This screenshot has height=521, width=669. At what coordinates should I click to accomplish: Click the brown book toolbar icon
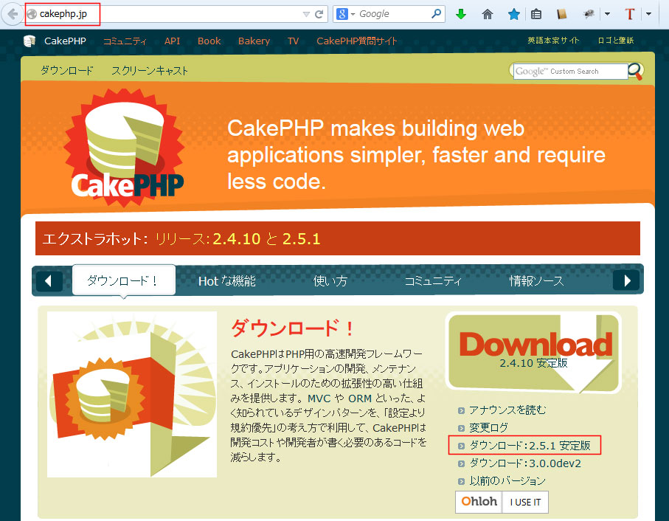(562, 14)
